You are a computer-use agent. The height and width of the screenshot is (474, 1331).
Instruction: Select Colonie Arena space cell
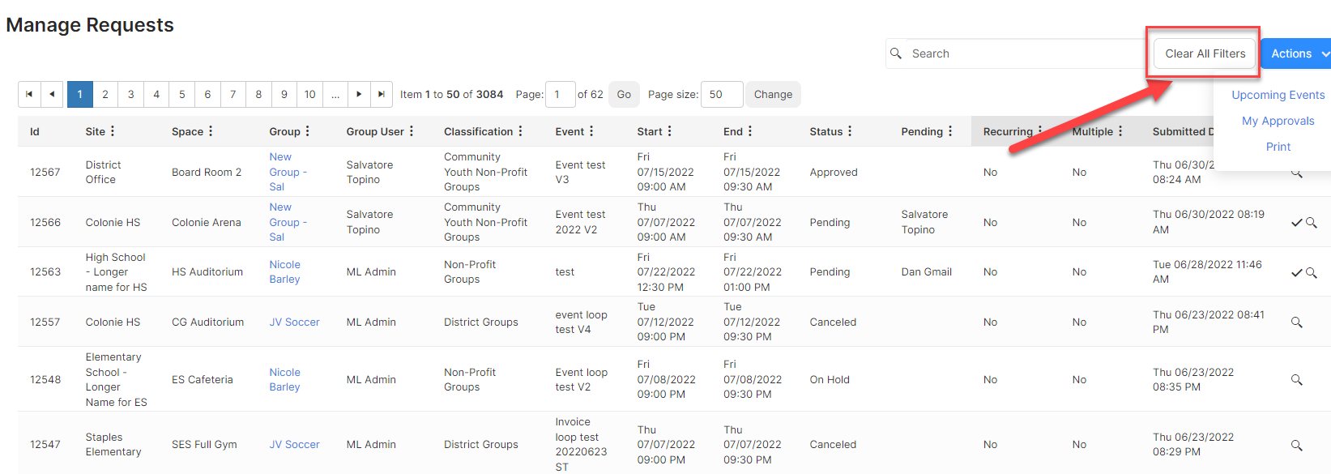207,223
